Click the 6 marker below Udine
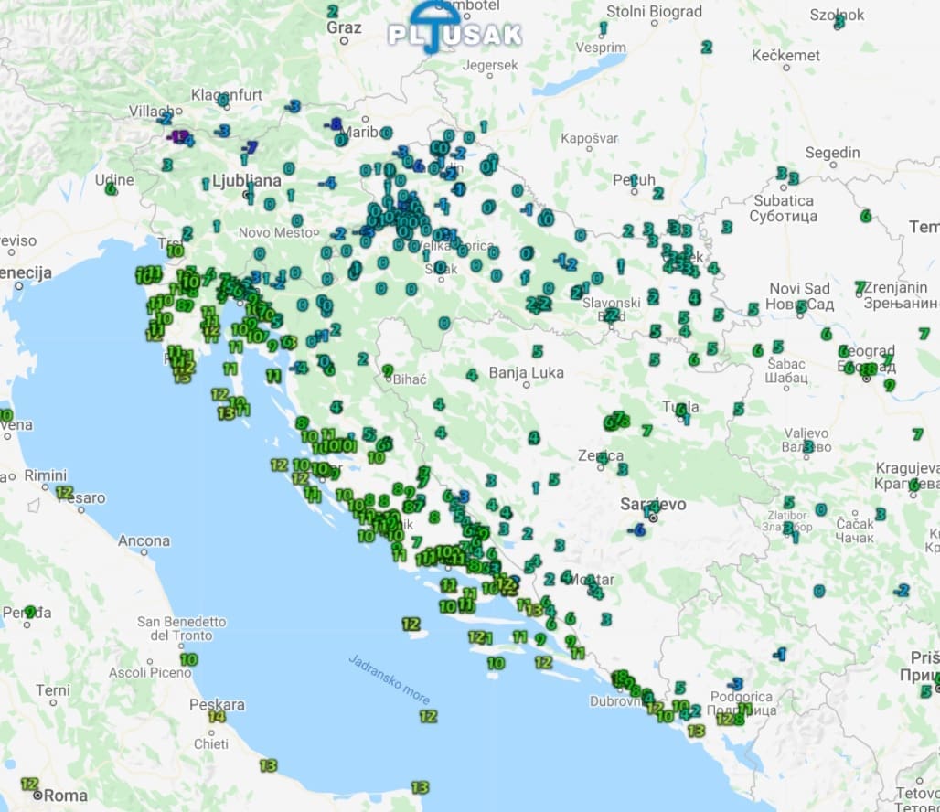The height and width of the screenshot is (812, 940). 112,189
